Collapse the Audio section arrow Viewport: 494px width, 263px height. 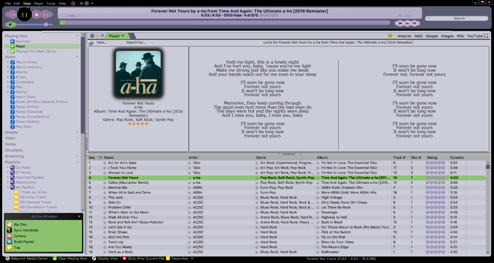77,57
